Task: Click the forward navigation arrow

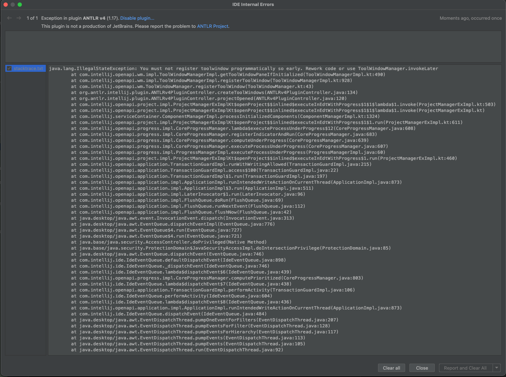Action: 19,18
